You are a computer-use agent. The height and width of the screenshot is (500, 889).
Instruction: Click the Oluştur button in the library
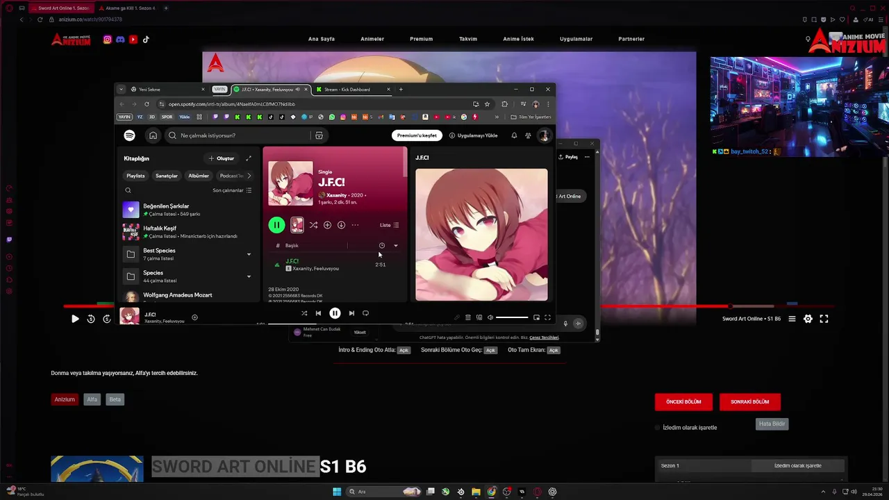[x=222, y=158]
